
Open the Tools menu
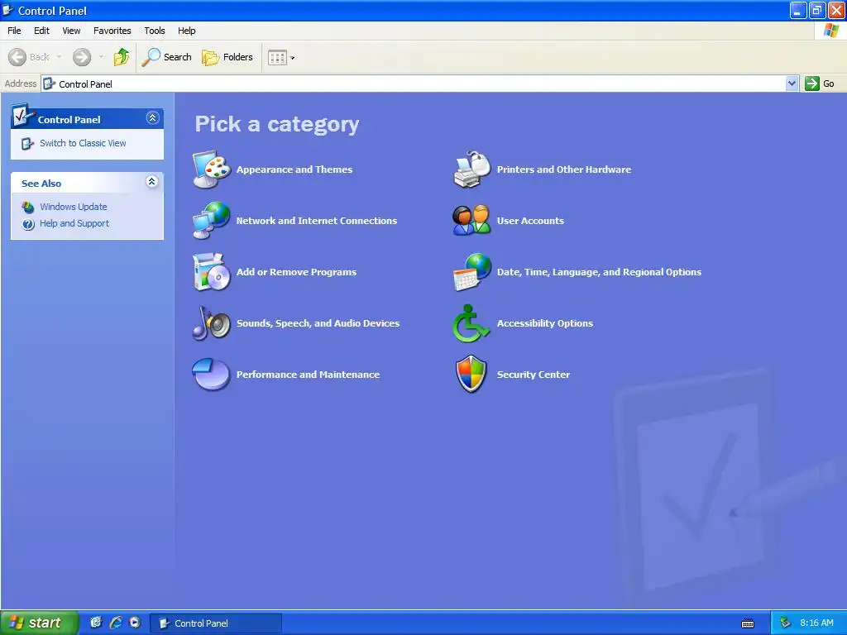155,31
